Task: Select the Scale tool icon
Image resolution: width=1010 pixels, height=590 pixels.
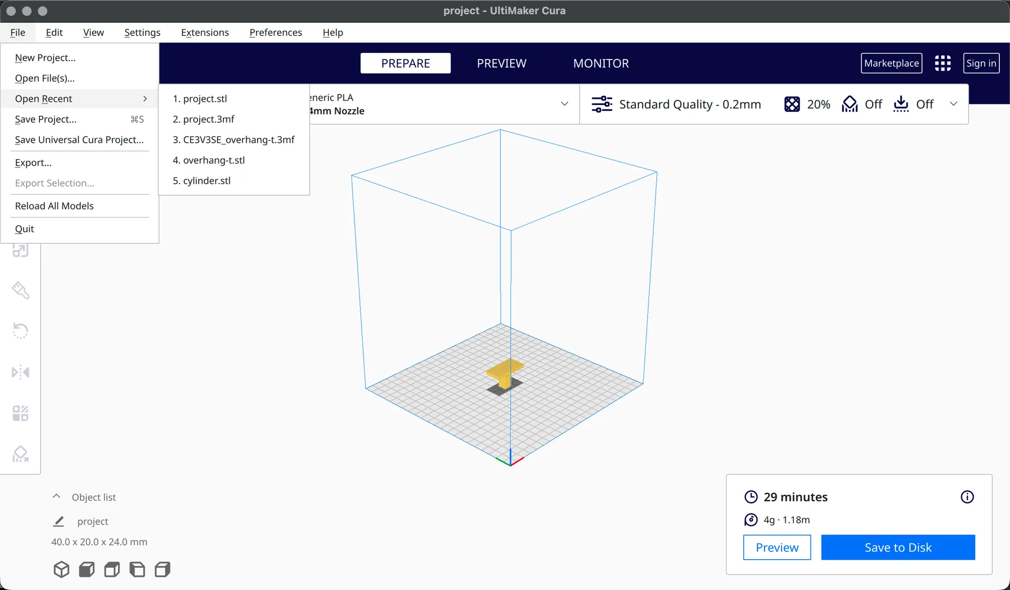Action: click(x=20, y=250)
